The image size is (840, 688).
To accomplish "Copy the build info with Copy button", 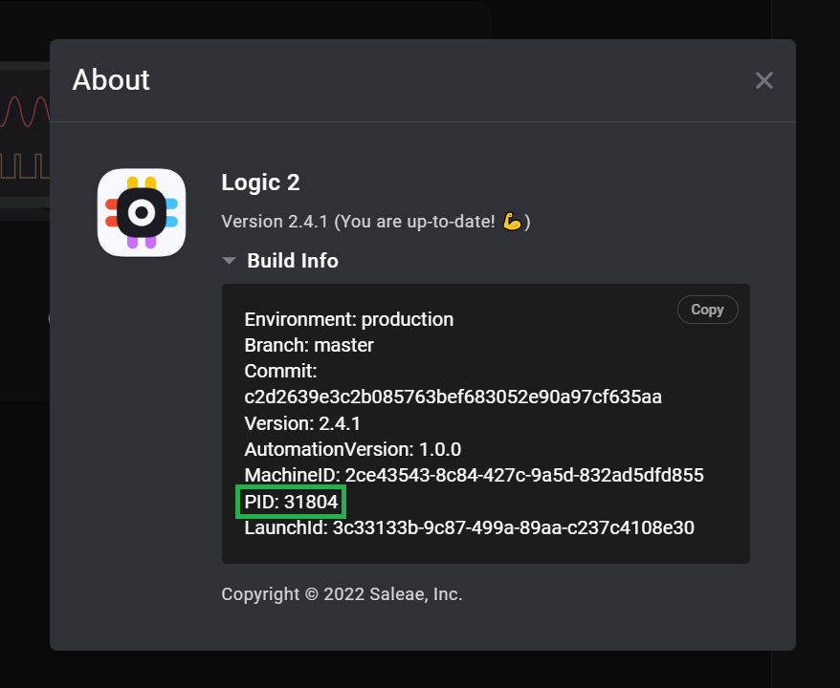I will [707, 310].
